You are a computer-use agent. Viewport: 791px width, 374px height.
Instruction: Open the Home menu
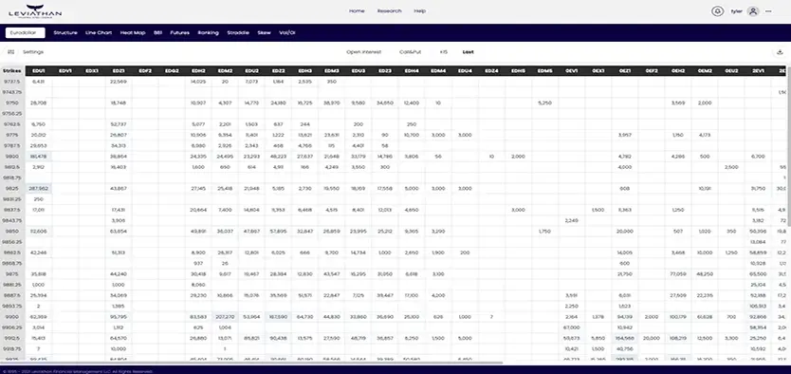tap(357, 11)
